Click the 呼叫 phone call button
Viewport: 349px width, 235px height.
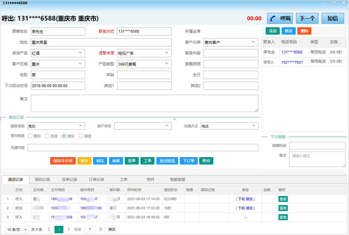click(280, 18)
